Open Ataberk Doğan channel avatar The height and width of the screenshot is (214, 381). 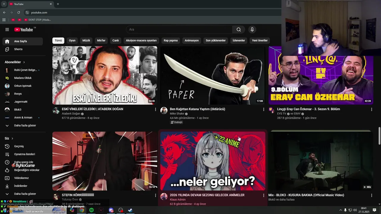pyautogui.click(x=56, y=111)
